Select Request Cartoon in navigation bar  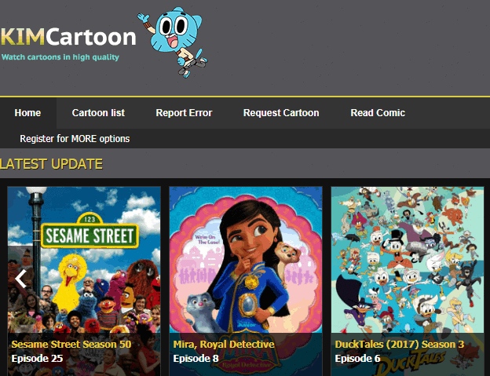281,113
